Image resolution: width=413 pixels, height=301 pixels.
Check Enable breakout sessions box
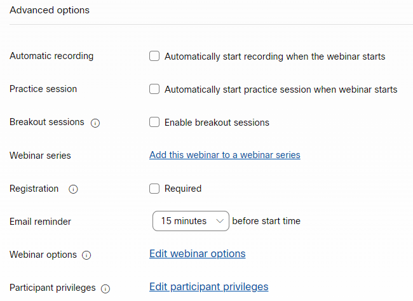[154, 122]
